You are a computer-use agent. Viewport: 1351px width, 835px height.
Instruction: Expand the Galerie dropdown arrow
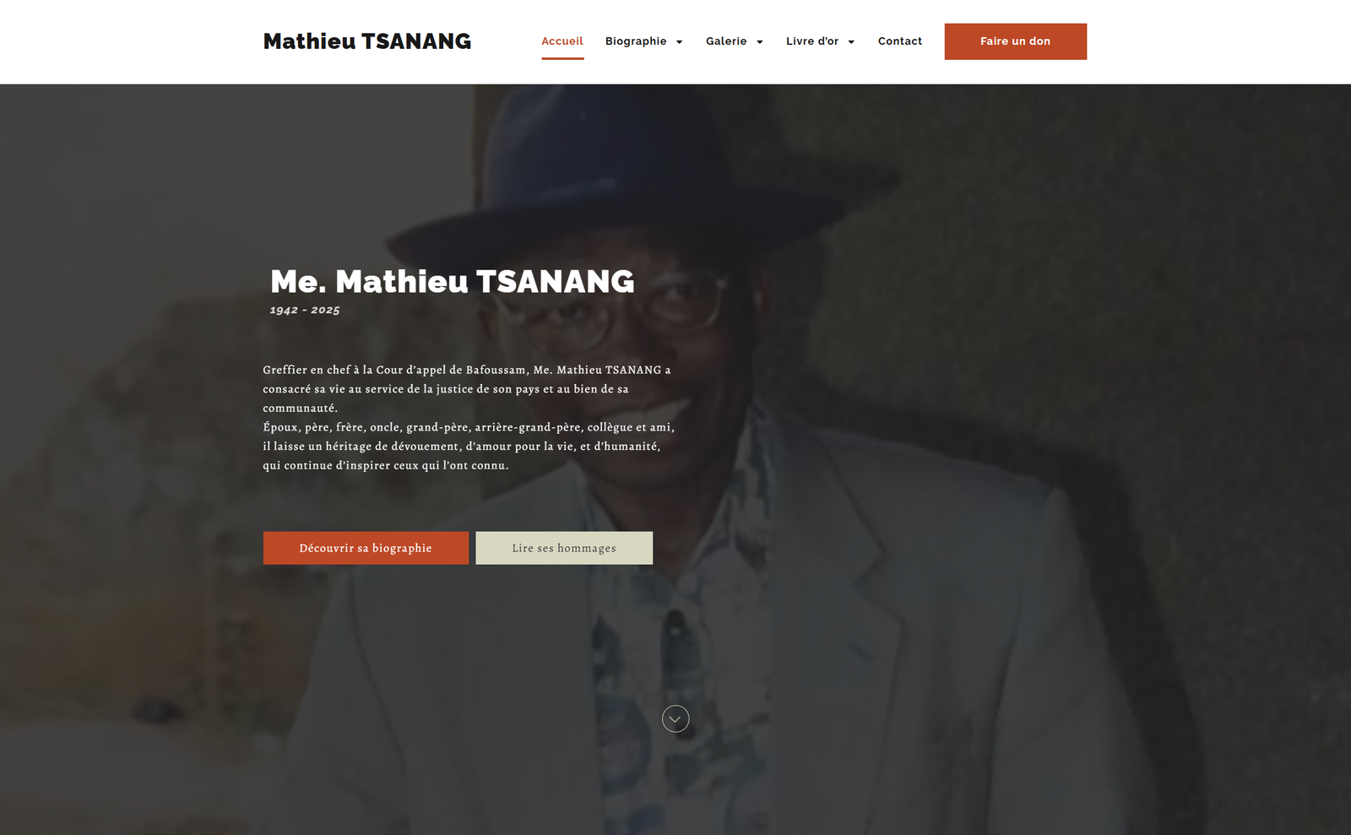(760, 42)
